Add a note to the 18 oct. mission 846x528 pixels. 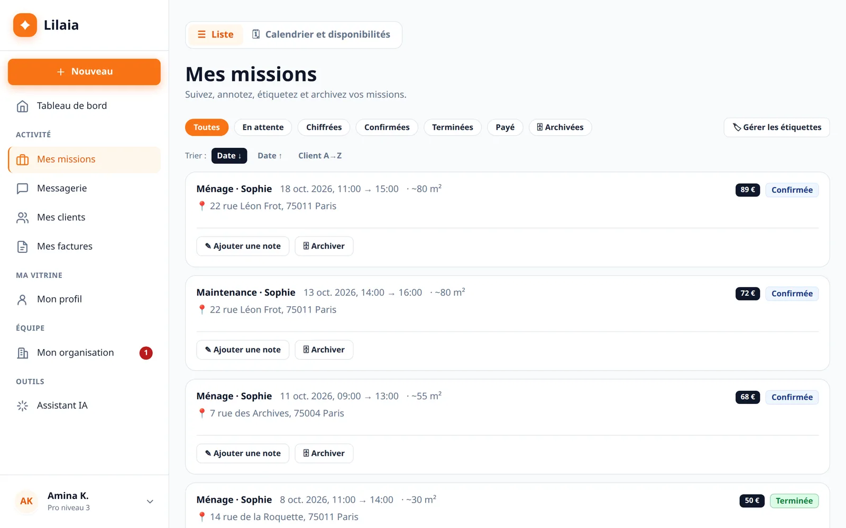click(x=243, y=246)
